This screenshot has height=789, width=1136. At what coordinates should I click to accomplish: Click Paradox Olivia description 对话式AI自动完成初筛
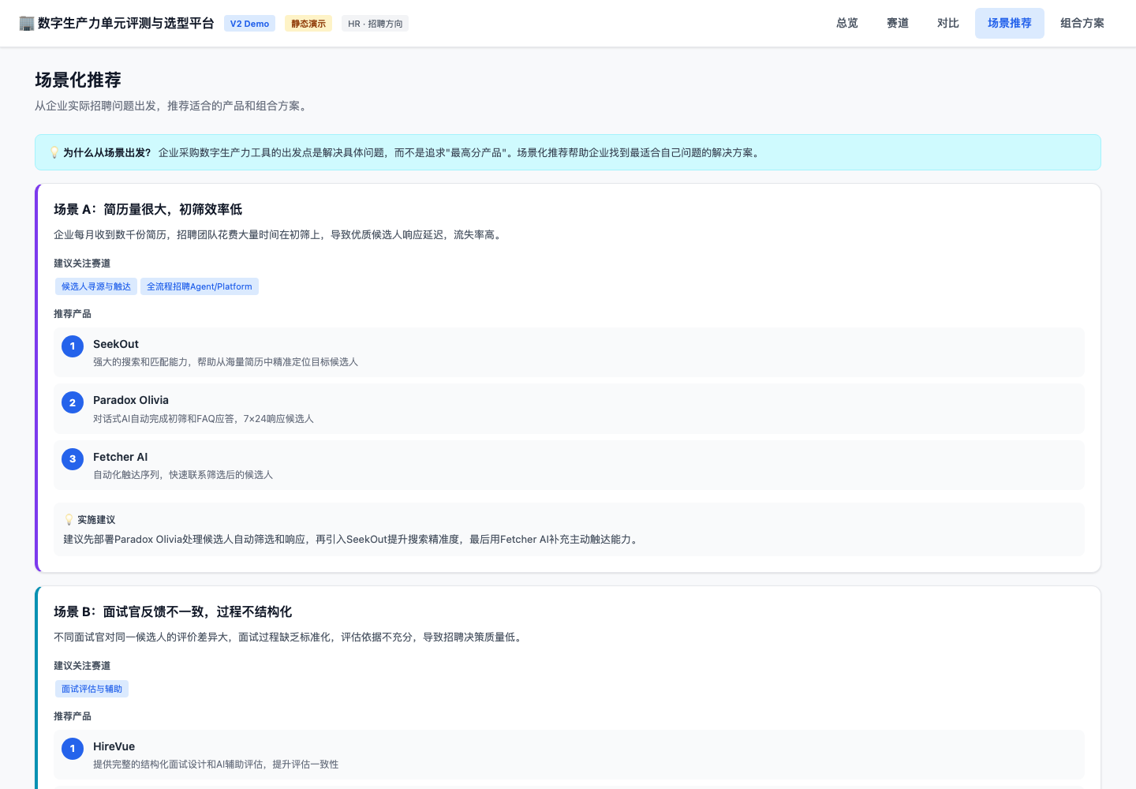(x=204, y=419)
